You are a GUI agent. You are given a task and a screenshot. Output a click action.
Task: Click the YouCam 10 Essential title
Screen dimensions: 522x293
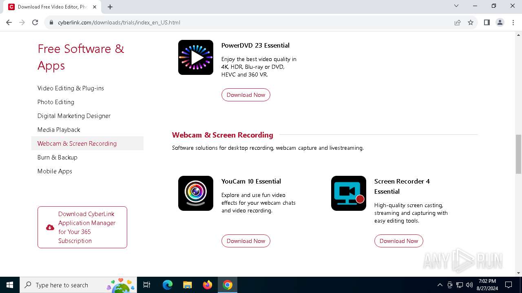(x=251, y=181)
